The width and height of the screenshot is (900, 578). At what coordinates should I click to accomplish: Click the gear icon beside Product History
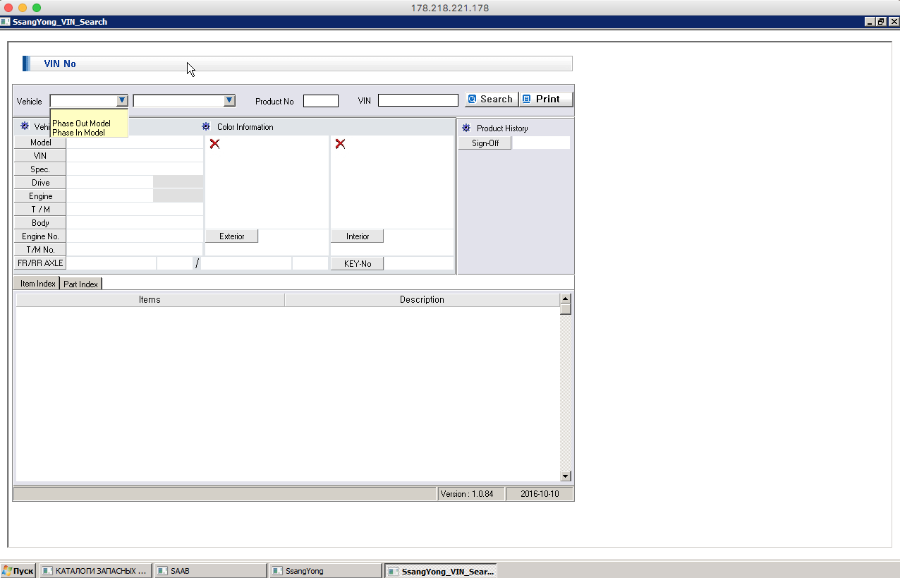(x=466, y=128)
